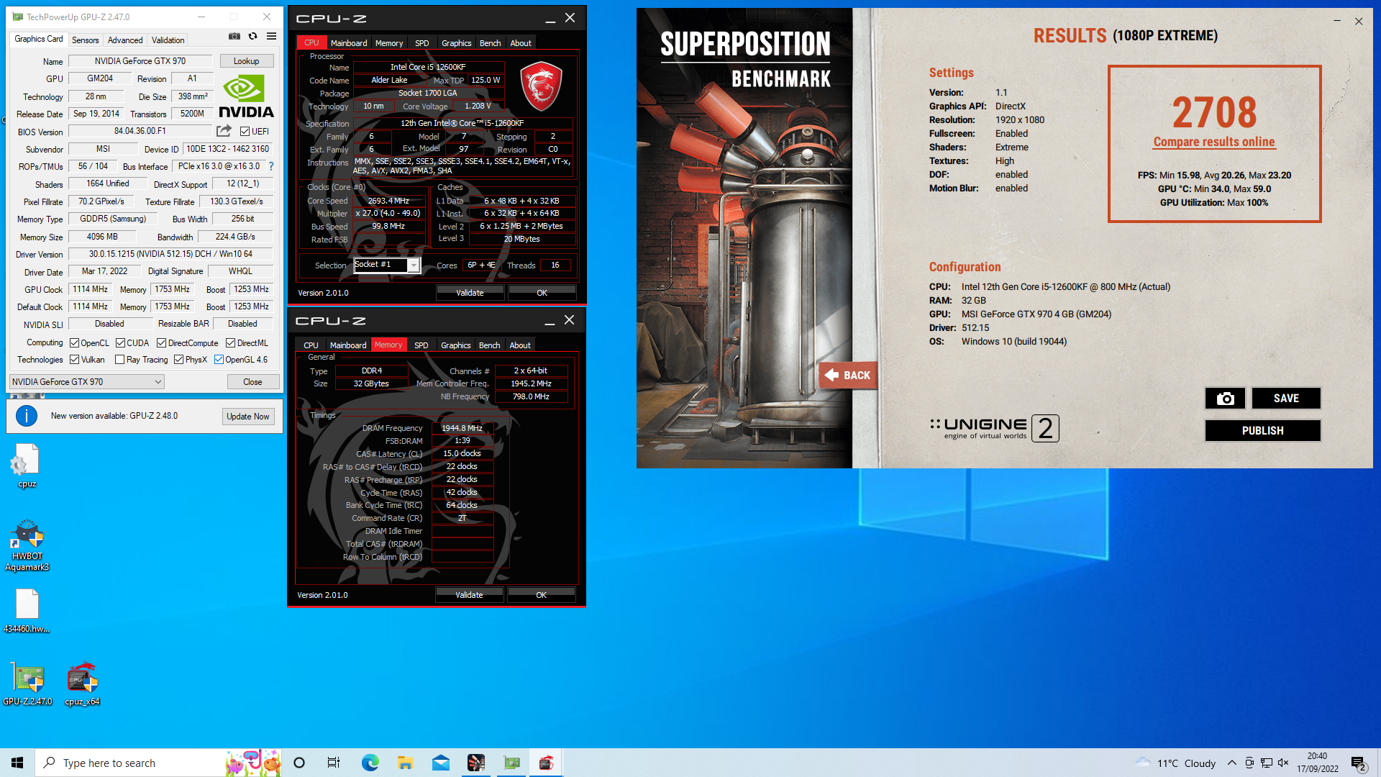Click the BIOS share/export icon

(224, 131)
